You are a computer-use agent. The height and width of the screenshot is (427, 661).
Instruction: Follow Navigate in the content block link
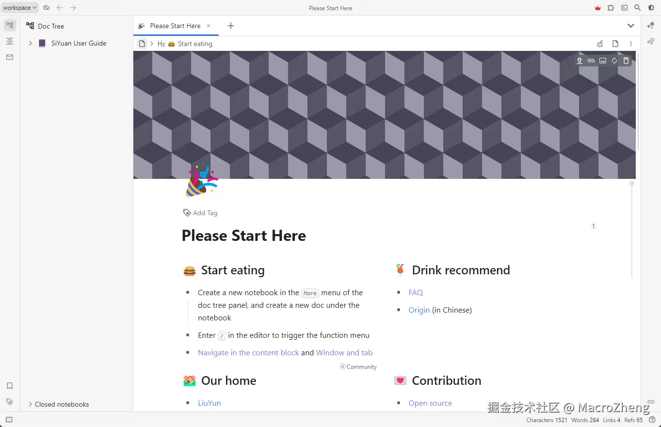tap(248, 352)
